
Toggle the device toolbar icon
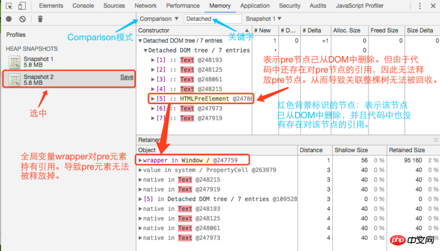pos(22,6)
